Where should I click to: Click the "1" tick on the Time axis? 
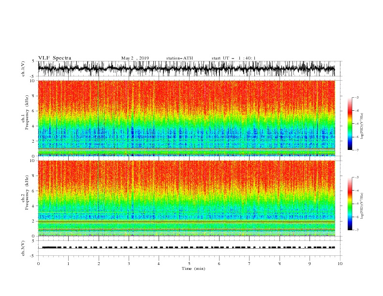click(x=68, y=264)
